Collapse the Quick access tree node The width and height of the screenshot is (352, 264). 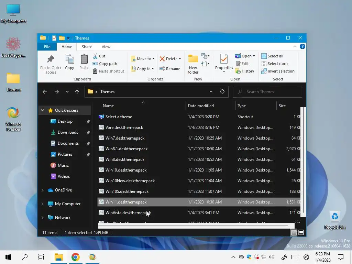(x=42, y=110)
